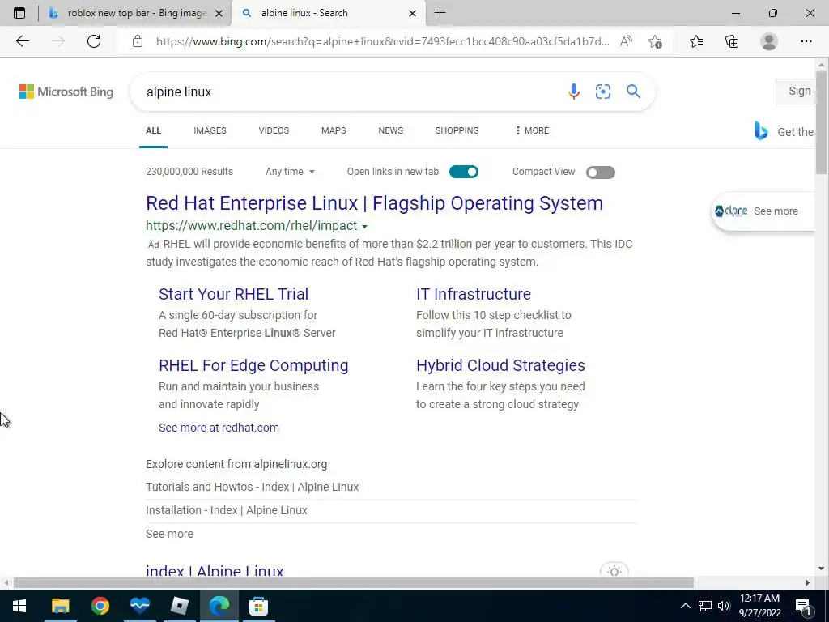
Task: Click scroll down arrow of vertical scrollbar
Action: [x=821, y=569]
